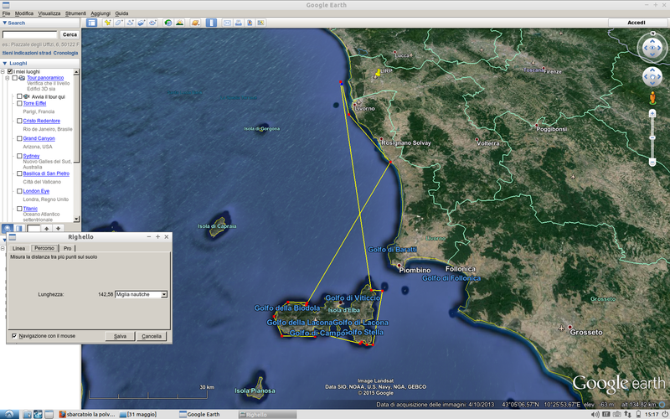Move selected place down arrow
670x419 pixels.
point(58,229)
